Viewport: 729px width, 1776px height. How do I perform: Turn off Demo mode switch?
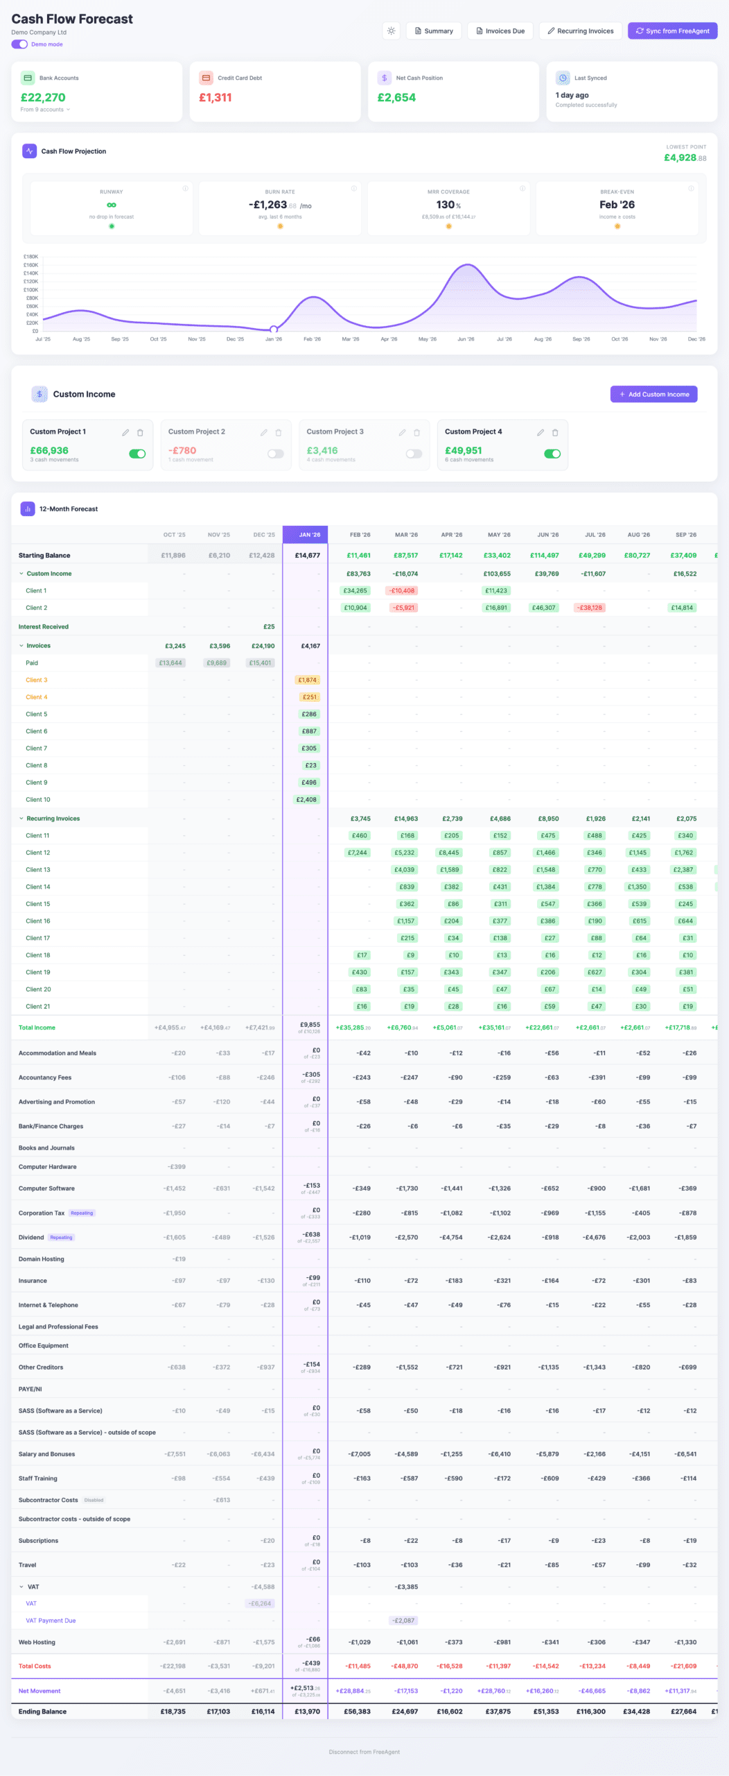click(x=19, y=44)
